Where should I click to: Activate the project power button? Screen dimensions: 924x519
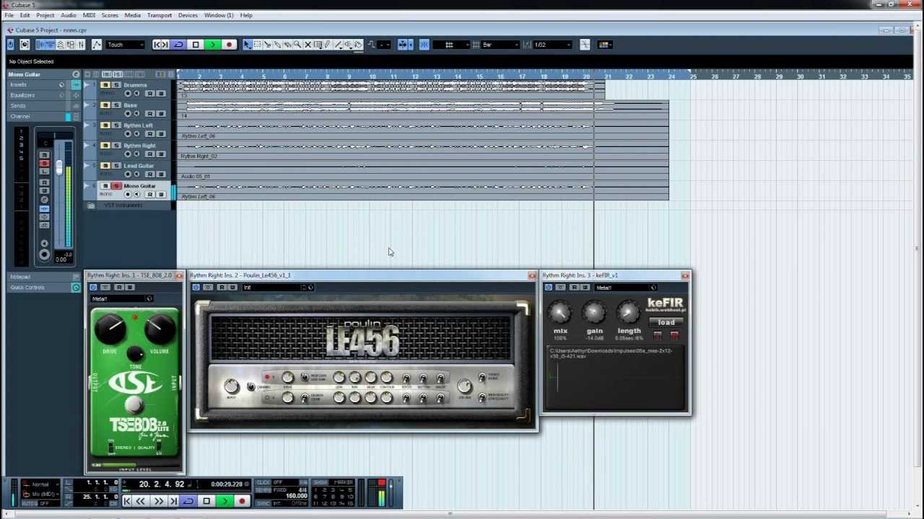(x=10, y=45)
